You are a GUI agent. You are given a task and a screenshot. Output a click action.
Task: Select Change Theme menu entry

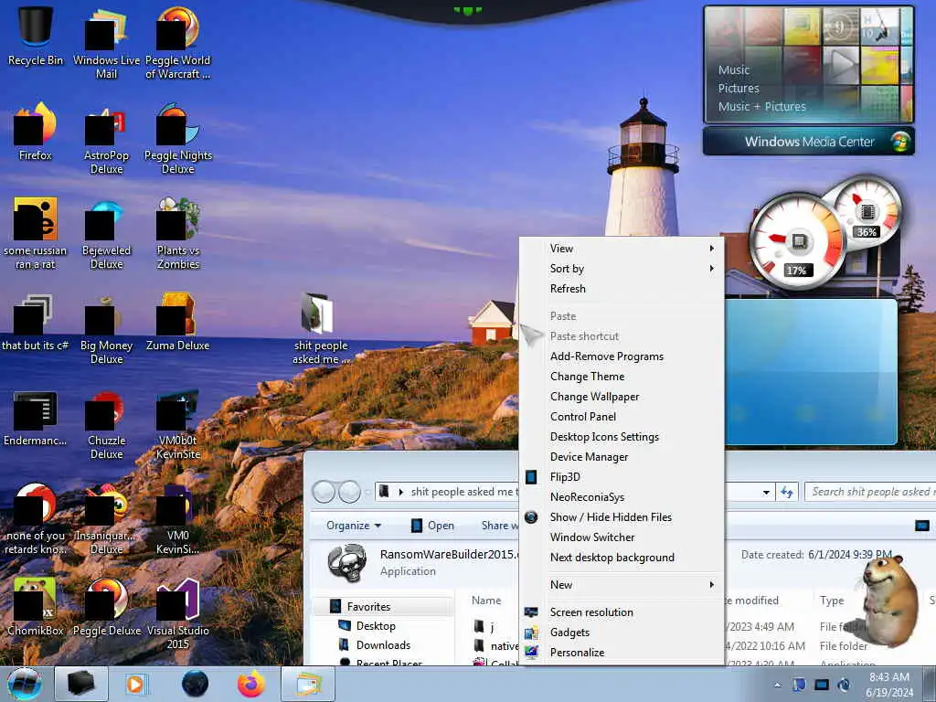[622, 377]
